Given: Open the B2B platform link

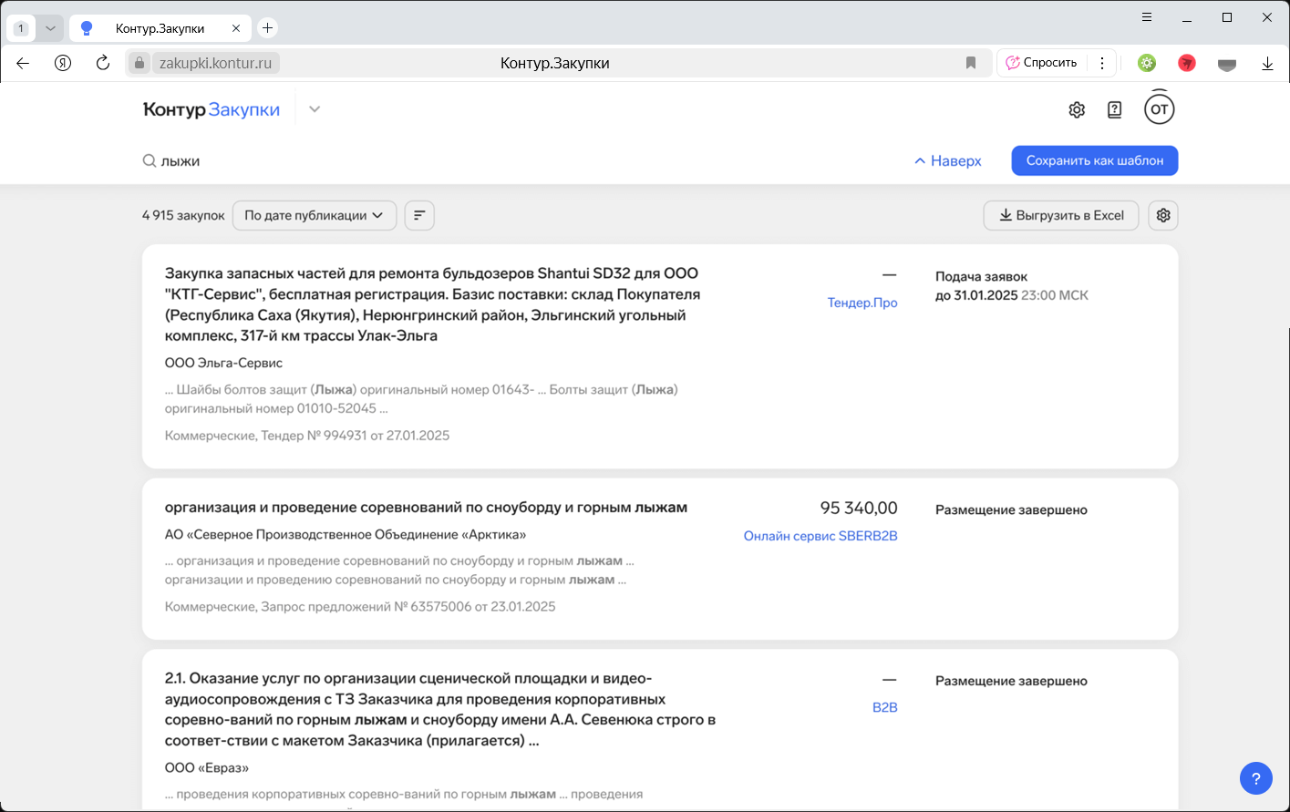Looking at the screenshot, I should [x=885, y=707].
